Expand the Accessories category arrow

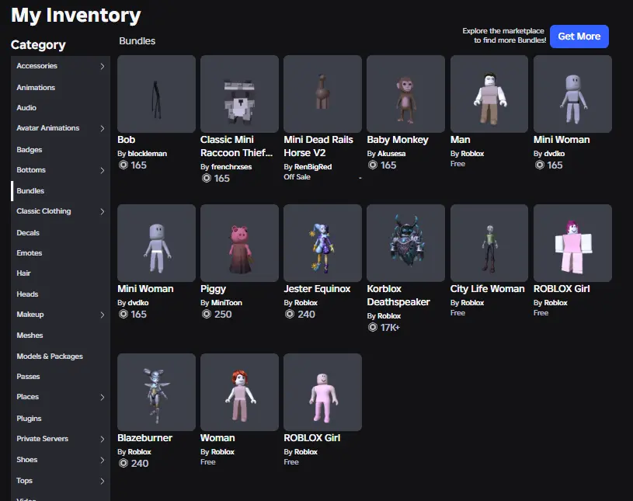point(103,67)
